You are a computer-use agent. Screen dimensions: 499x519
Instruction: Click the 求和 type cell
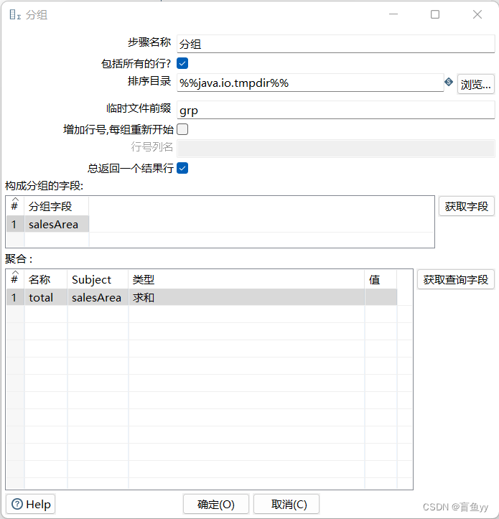(247, 297)
